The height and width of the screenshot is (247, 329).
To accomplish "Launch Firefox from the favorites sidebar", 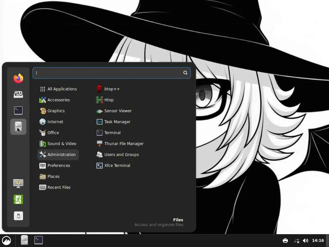I will point(18,78).
